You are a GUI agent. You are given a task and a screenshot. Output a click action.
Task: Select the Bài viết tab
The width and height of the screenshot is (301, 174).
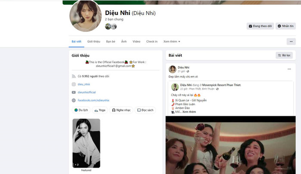77,42
